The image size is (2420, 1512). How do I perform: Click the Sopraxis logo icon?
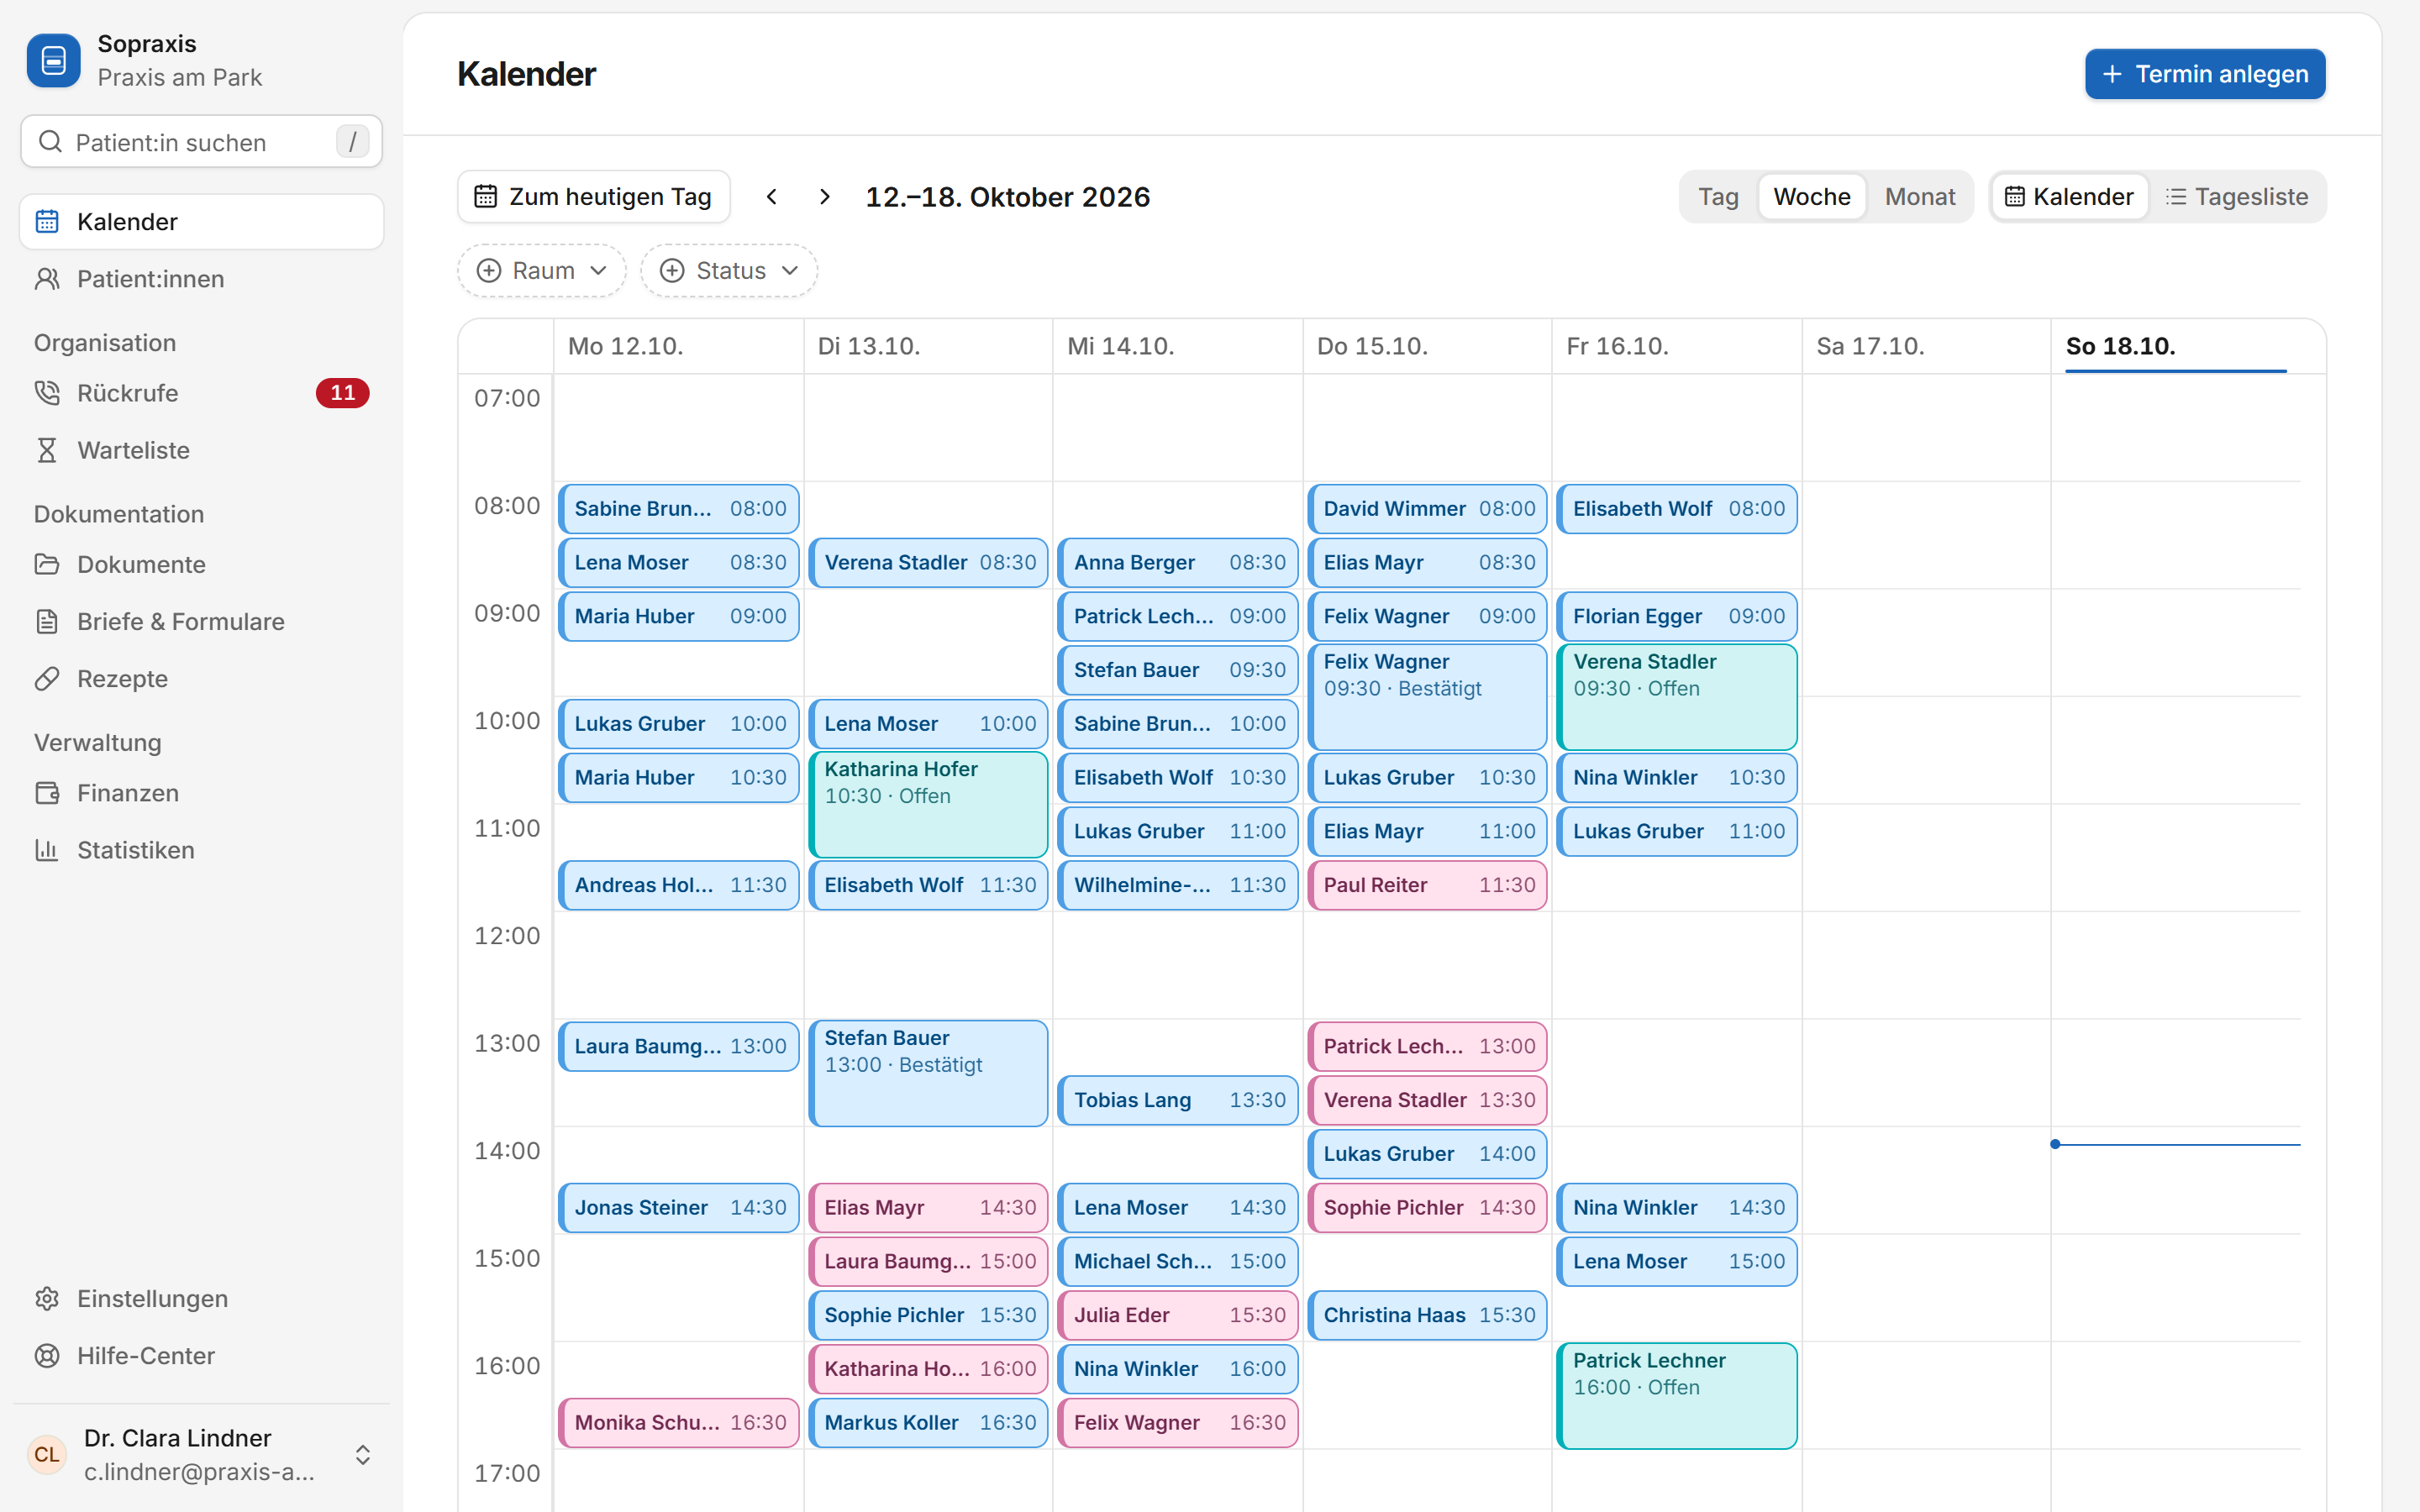[53, 61]
